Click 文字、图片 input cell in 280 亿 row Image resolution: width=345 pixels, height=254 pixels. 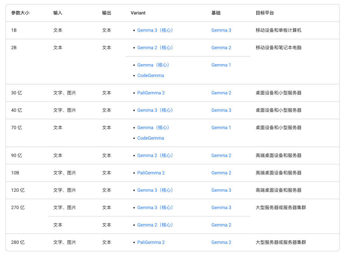(x=65, y=242)
